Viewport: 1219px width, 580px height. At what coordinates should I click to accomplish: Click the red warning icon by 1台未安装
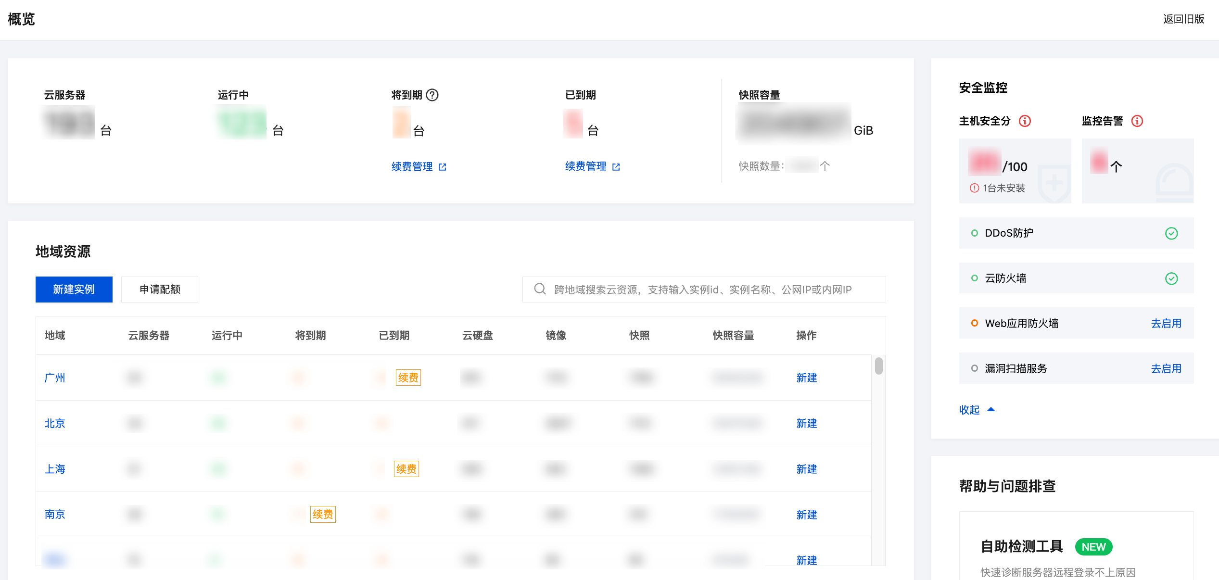tap(974, 188)
